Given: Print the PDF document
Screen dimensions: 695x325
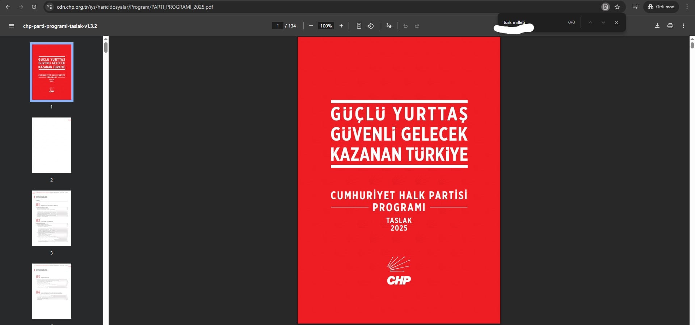Looking at the screenshot, I should (x=670, y=26).
